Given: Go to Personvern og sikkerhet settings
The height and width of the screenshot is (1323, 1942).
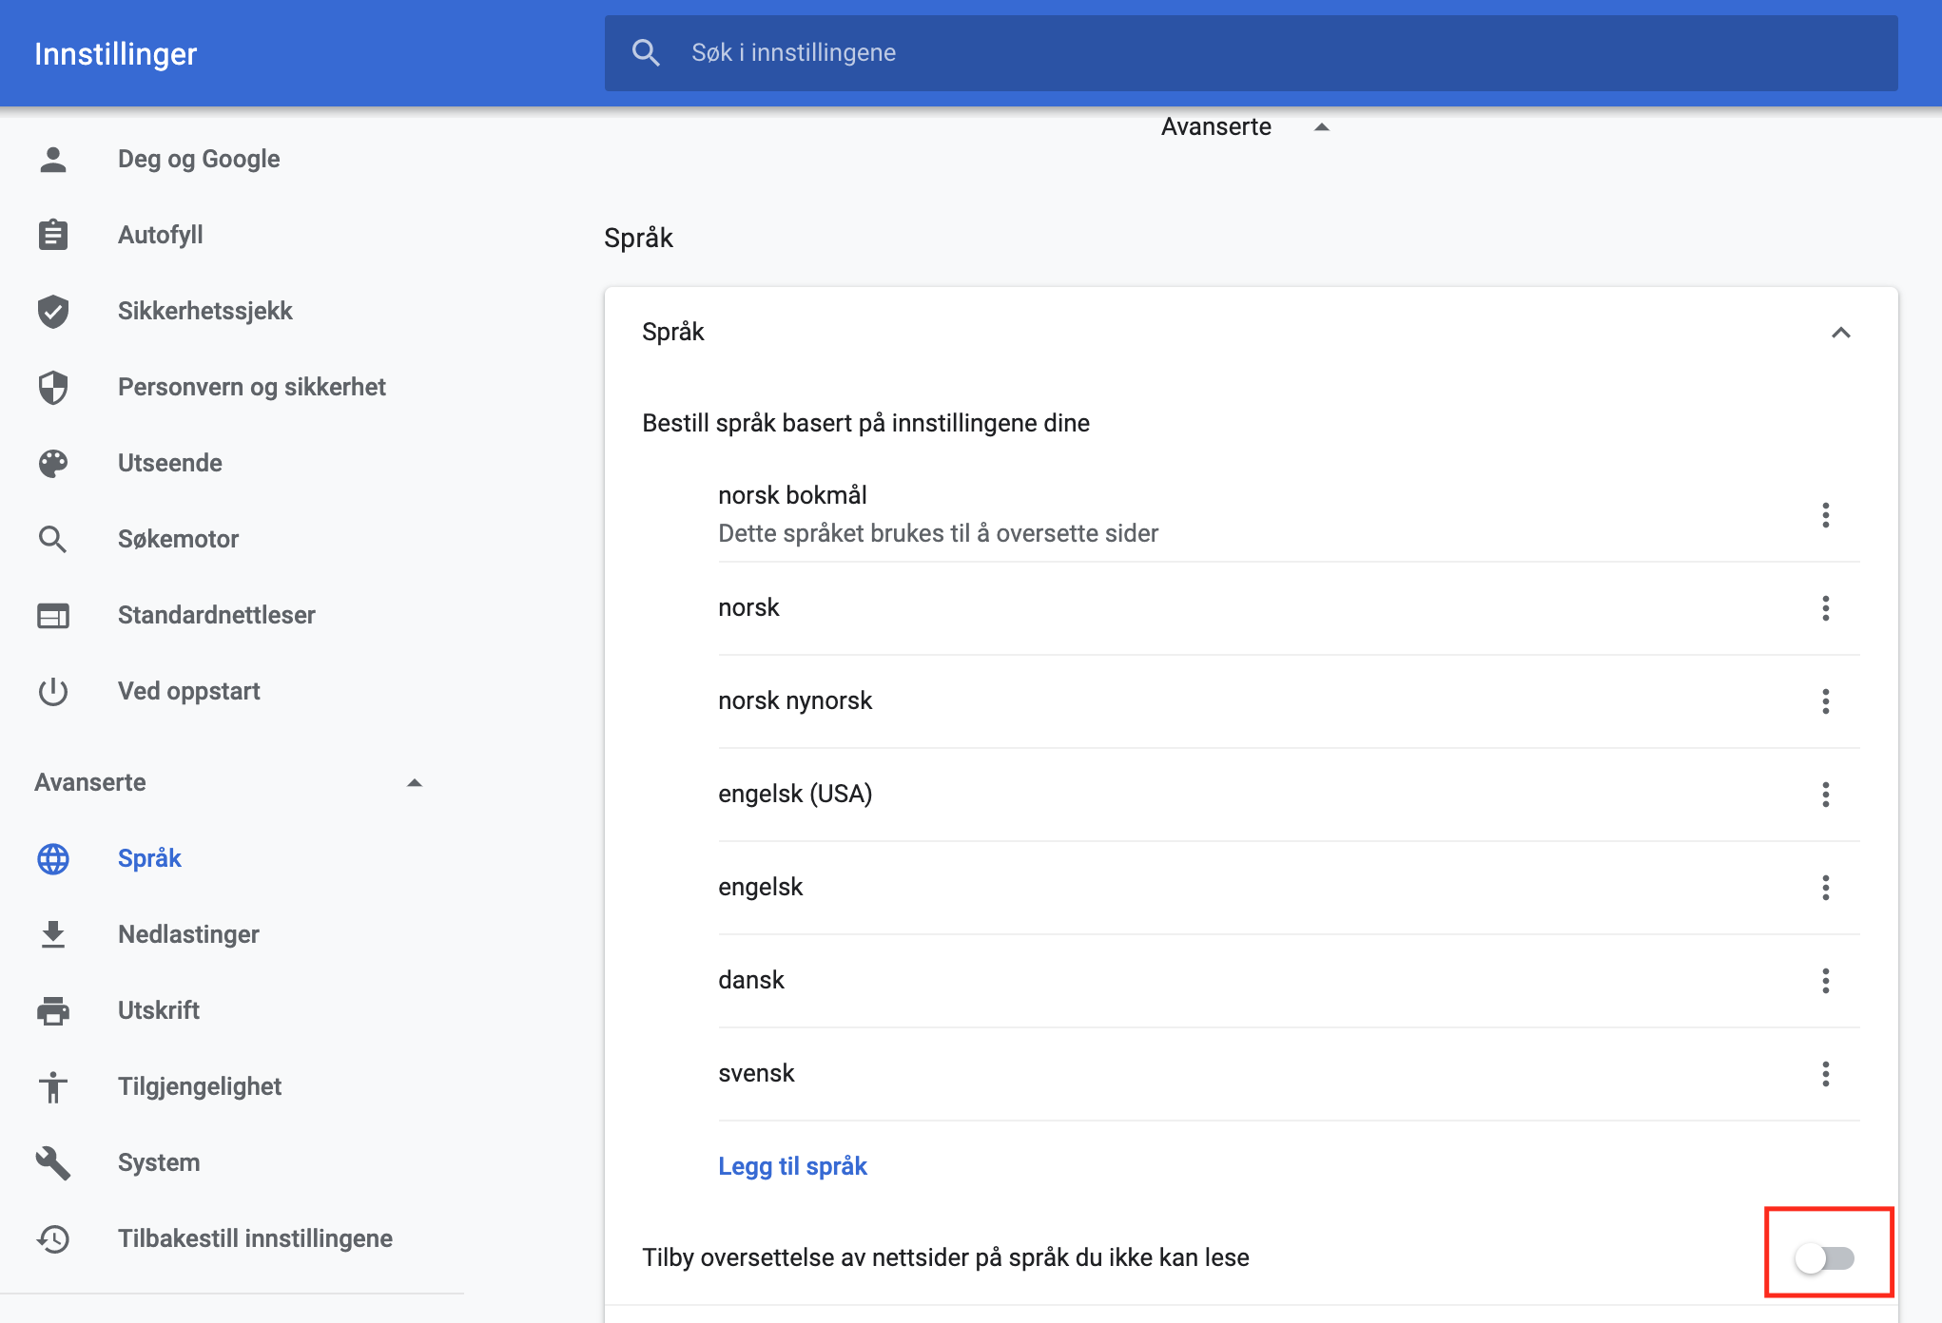Looking at the screenshot, I should (x=251, y=387).
